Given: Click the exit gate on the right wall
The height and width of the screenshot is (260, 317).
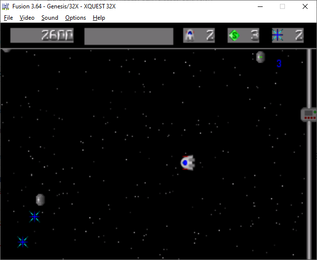Looking at the screenshot, I should pyautogui.click(x=309, y=114).
